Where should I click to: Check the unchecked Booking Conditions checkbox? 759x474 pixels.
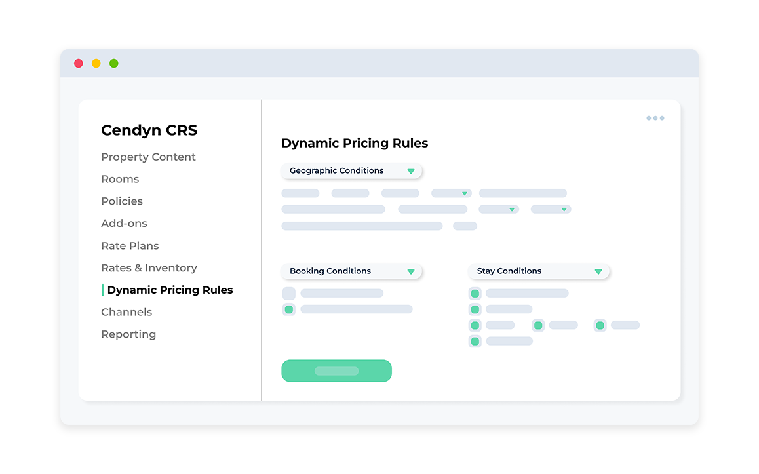pyautogui.click(x=288, y=294)
